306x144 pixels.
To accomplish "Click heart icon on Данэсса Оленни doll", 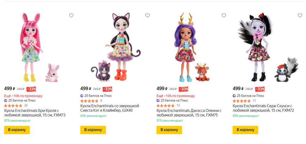I will pos(224,16).
